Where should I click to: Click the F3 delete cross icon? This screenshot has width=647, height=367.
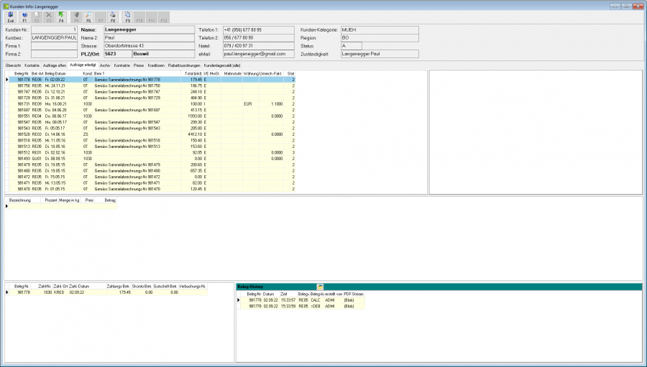point(49,17)
